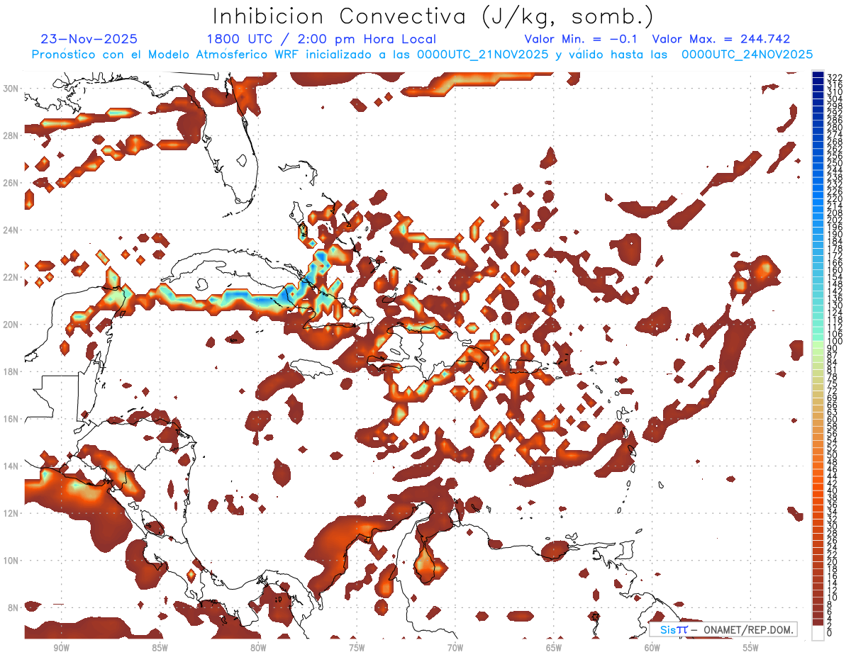Click the 65W longitude label
The width and height of the screenshot is (851, 657).
pos(554,648)
